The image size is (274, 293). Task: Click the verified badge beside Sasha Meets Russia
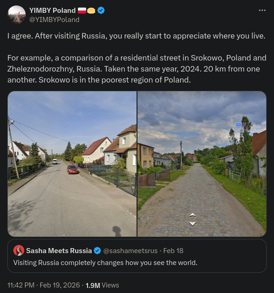[97, 250]
